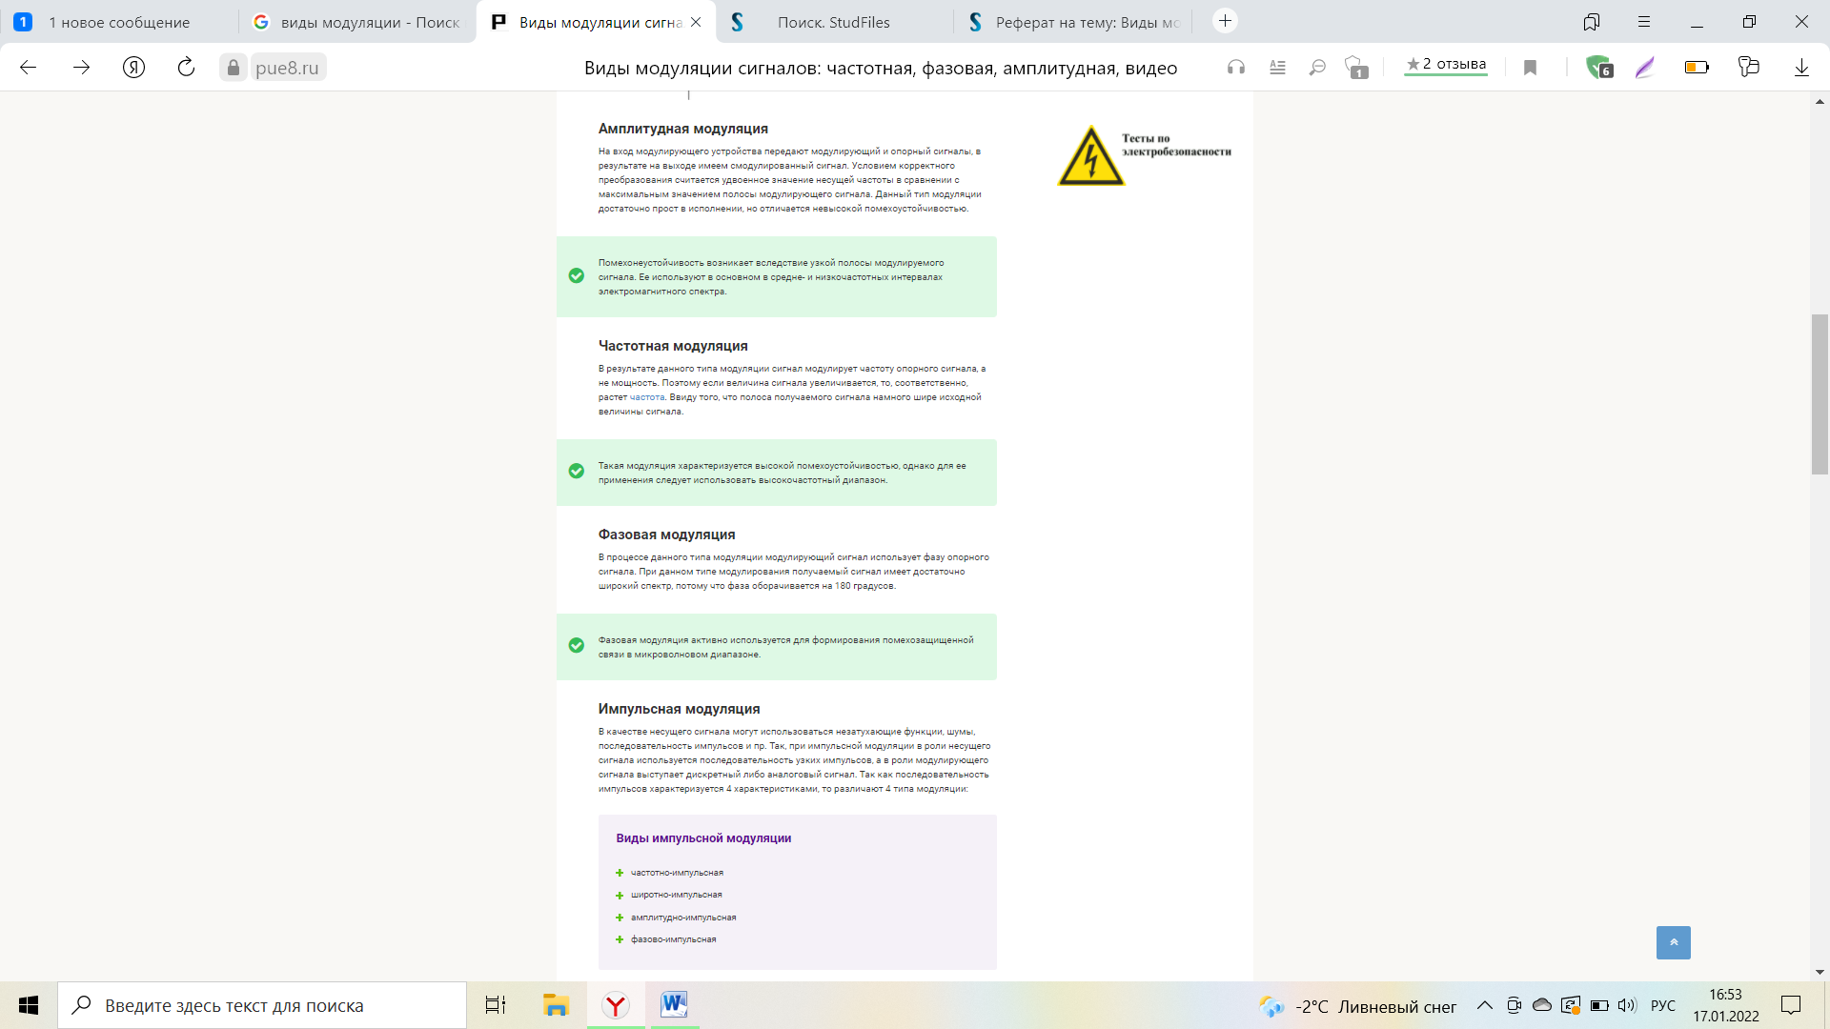Switch to 'Поиск. StudFiles' tab
The image size is (1830, 1029).
[x=834, y=22]
